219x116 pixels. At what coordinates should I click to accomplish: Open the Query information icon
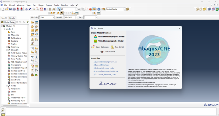[99, 9]
